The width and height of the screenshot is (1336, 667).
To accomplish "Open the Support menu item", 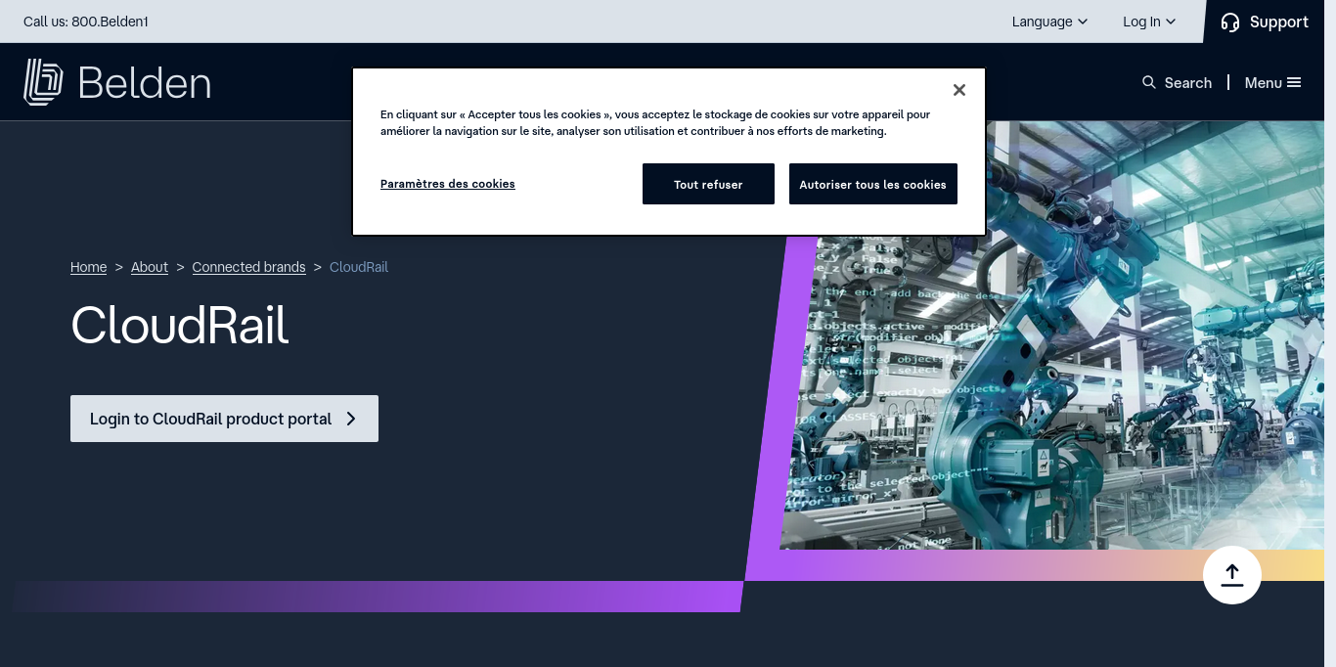I will coord(1265,22).
